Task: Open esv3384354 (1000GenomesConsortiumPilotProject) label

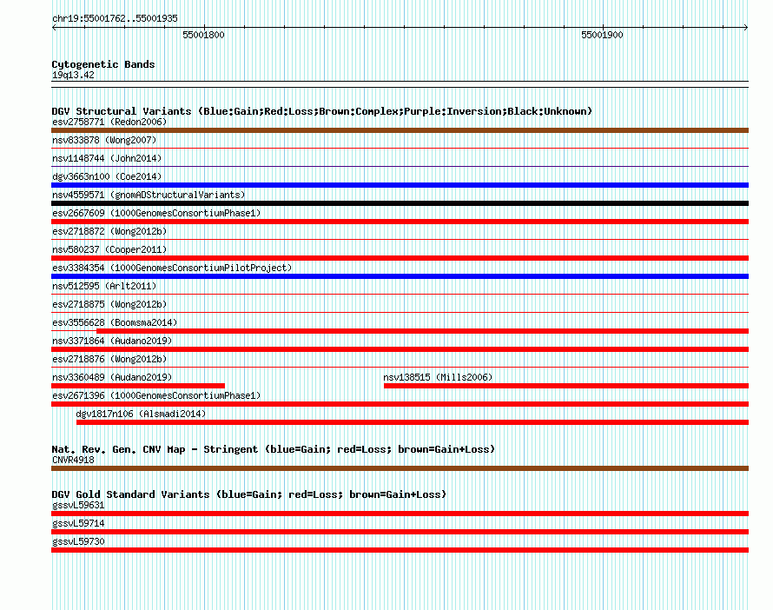Action: click(x=172, y=268)
